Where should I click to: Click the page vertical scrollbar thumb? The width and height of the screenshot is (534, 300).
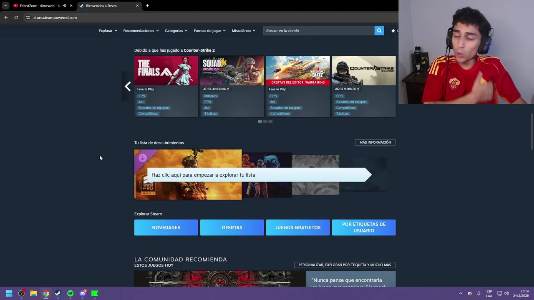[531, 131]
